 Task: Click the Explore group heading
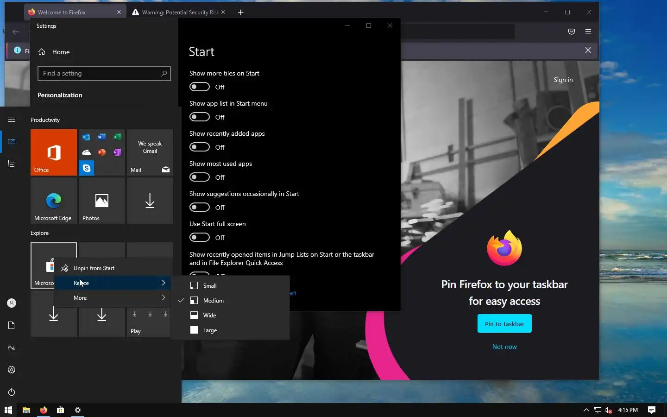click(x=39, y=233)
